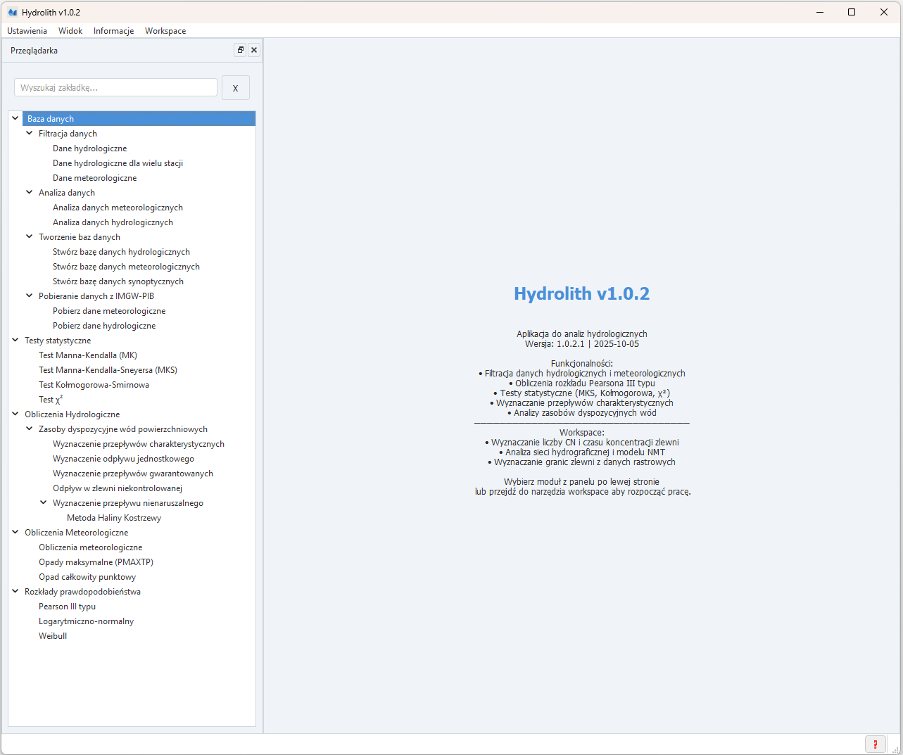
Task: Focus the Wyszukaj zakładkę search field
Action: click(x=115, y=87)
